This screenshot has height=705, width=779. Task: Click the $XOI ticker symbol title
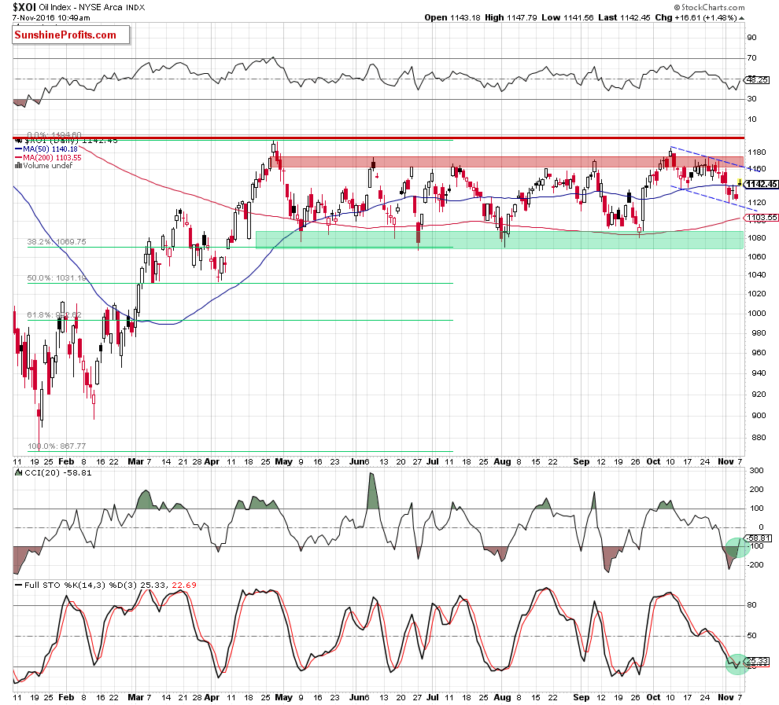(24, 7)
